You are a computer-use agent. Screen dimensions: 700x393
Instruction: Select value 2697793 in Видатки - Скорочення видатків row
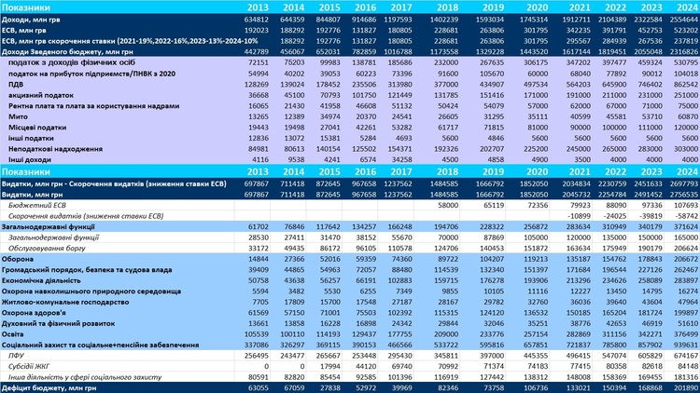pos(683,183)
